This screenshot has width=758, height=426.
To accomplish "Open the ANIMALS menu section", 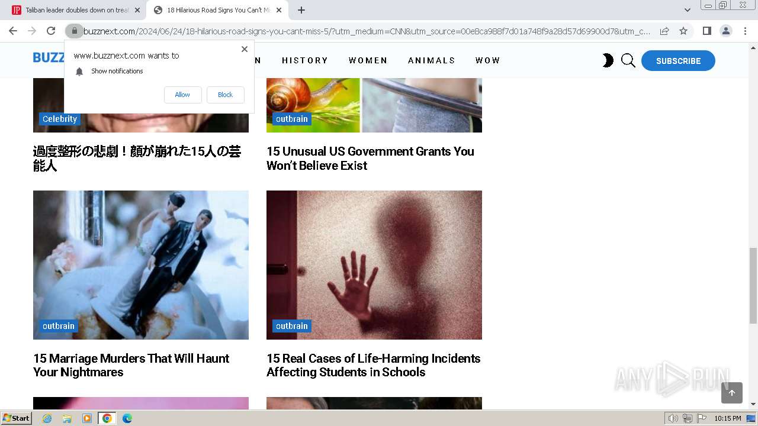I will (x=432, y=60).
